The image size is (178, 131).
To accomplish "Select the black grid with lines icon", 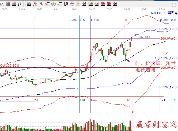I will pos(14,3).
